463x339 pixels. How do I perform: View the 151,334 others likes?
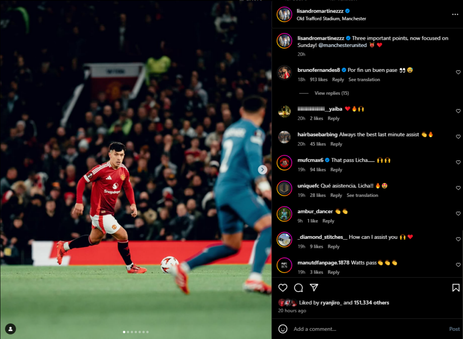pos(371,303)
